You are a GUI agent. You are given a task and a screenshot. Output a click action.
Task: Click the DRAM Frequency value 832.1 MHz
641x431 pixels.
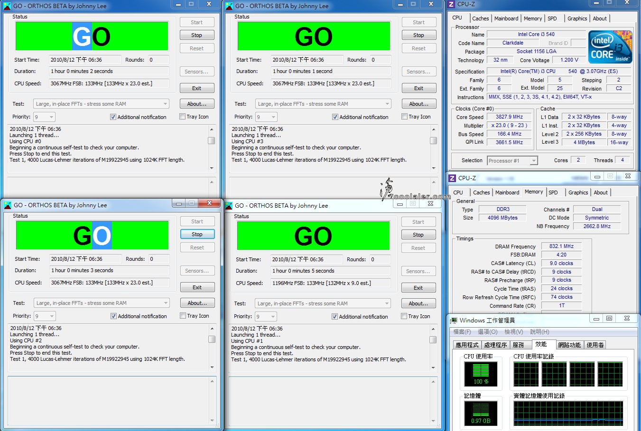(561, 247)
